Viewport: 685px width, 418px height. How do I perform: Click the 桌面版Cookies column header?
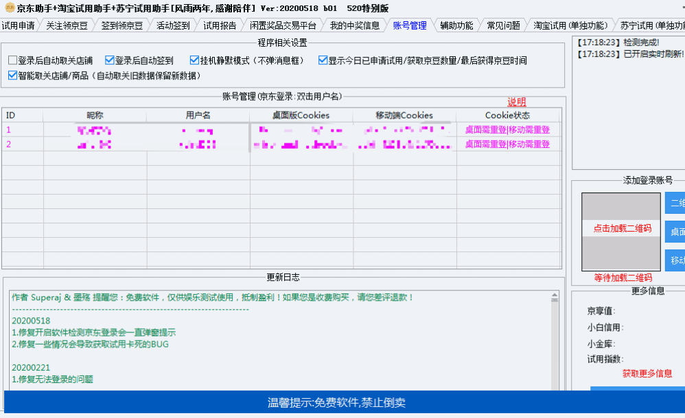[301, 115]
